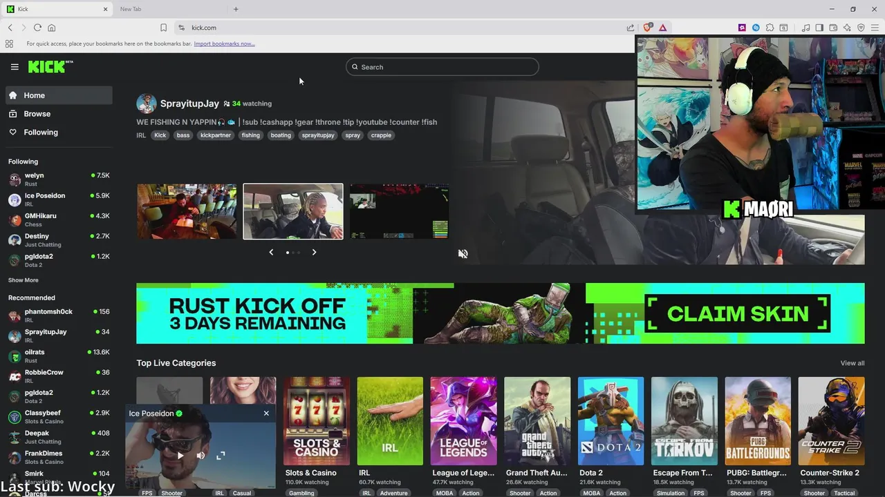Expand Show More followed channels

point(24,280)
